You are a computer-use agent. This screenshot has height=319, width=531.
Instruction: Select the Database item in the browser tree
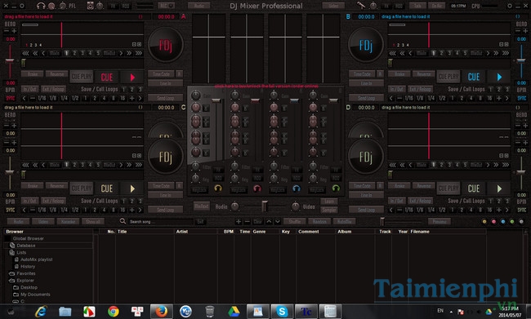click(x=26, y=246)
